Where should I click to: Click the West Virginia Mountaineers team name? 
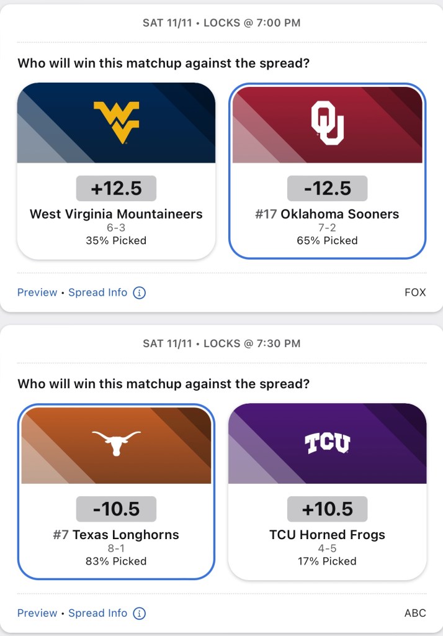[x=117, y=214]
